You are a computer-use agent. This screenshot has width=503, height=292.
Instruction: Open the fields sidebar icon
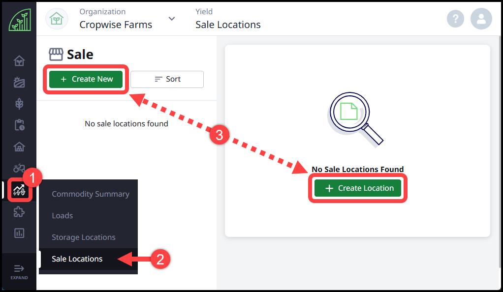(x=19, y=83)
